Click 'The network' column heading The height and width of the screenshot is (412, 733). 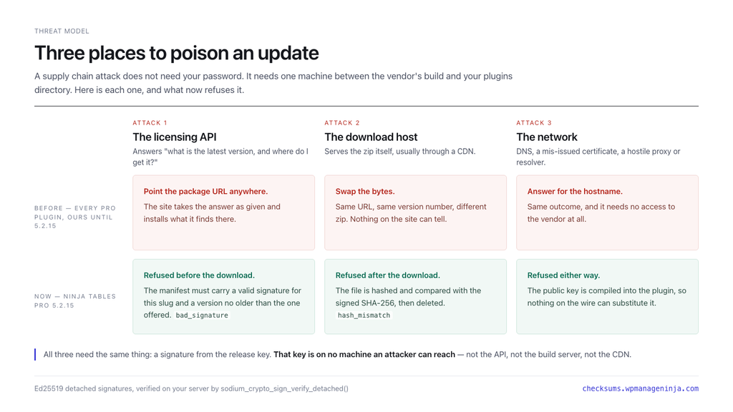point(546,137)
